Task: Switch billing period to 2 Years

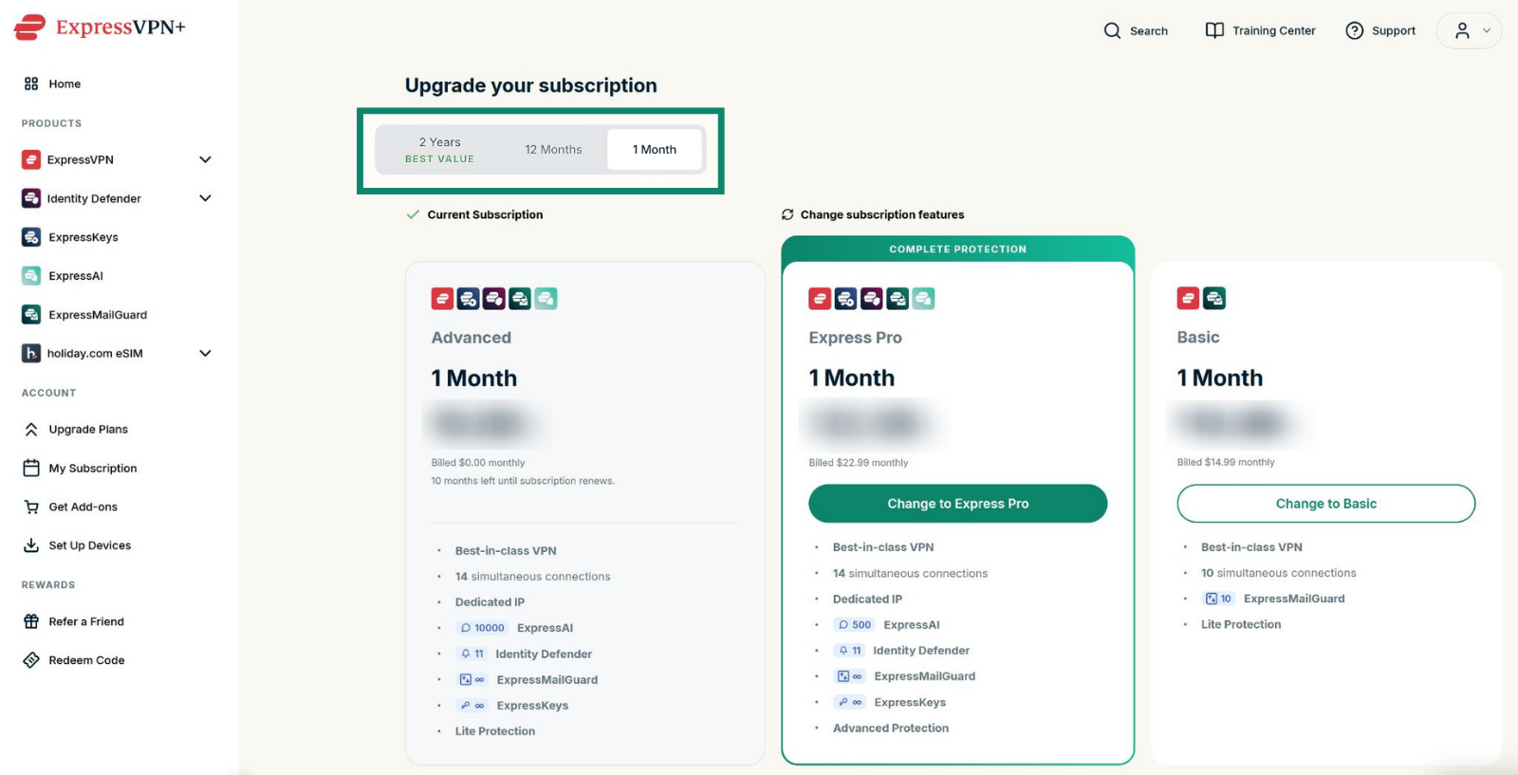Action: 439,150
